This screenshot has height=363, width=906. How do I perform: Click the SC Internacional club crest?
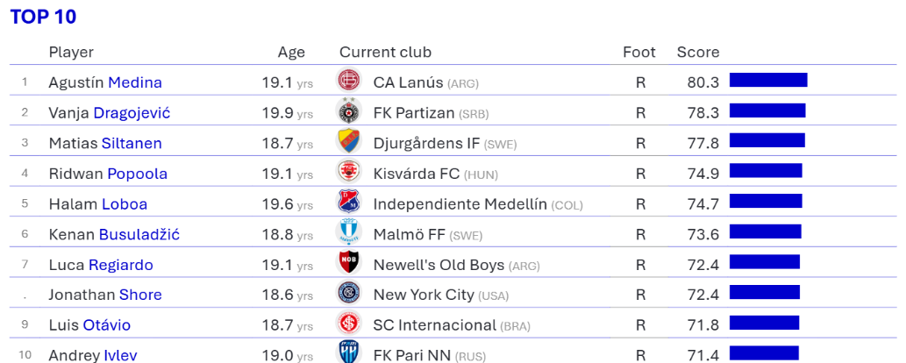[349, 324]
